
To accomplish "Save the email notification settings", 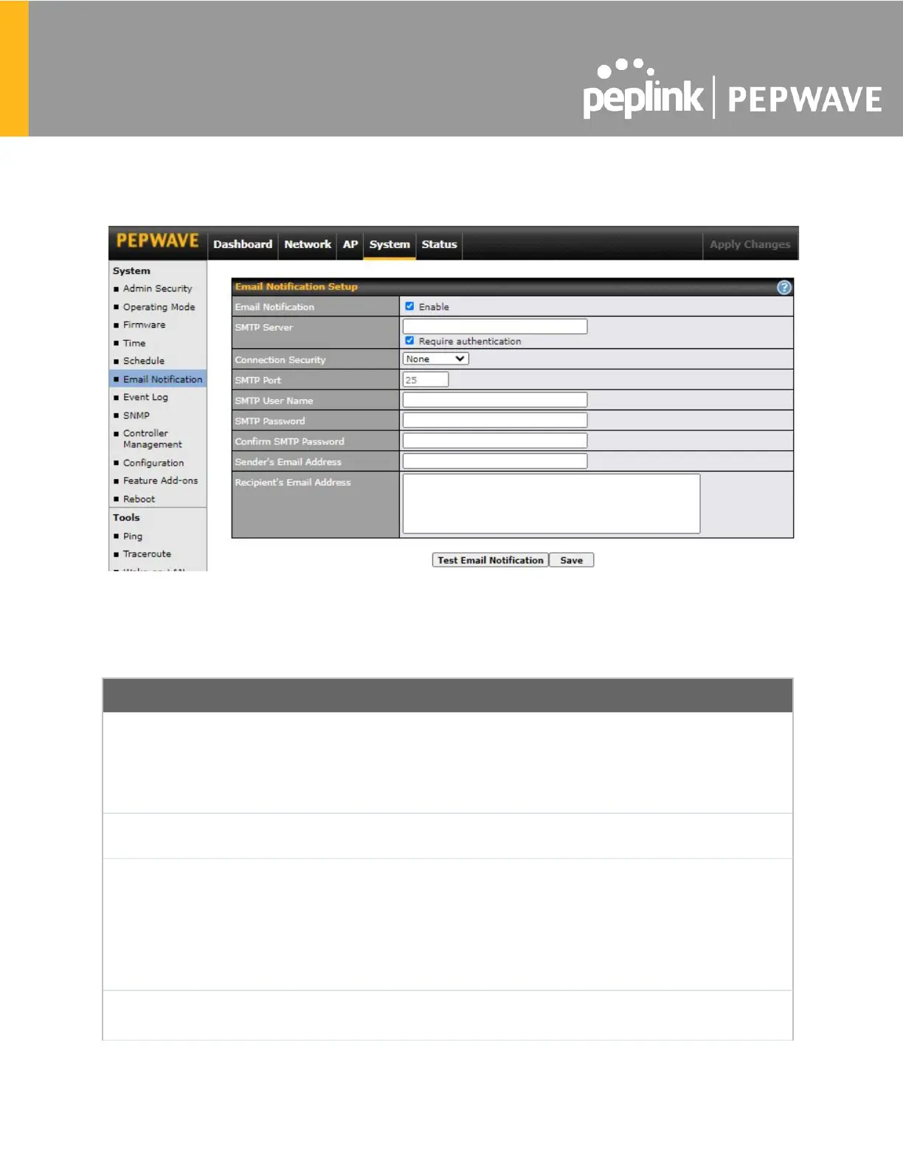I will (x=572, y=560).
